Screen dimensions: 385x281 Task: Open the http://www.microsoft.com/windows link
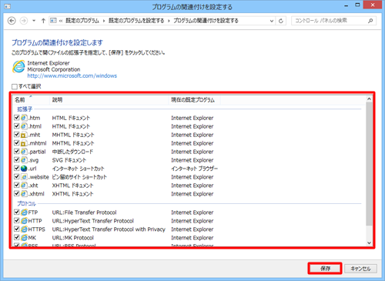click(72, 75)
